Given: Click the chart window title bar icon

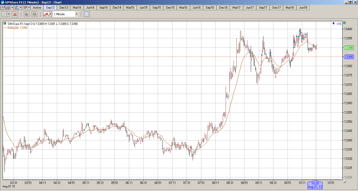Looking at the screenshot, I should coord(3,2).
